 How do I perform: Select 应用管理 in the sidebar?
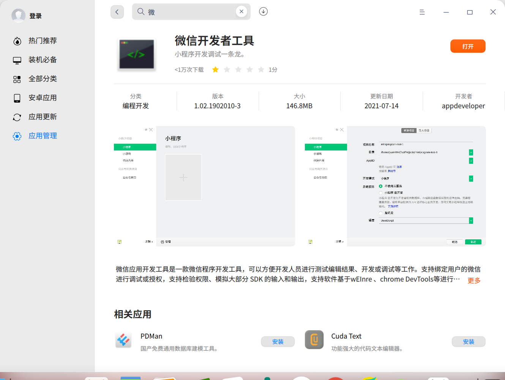[x=43, y=136]
